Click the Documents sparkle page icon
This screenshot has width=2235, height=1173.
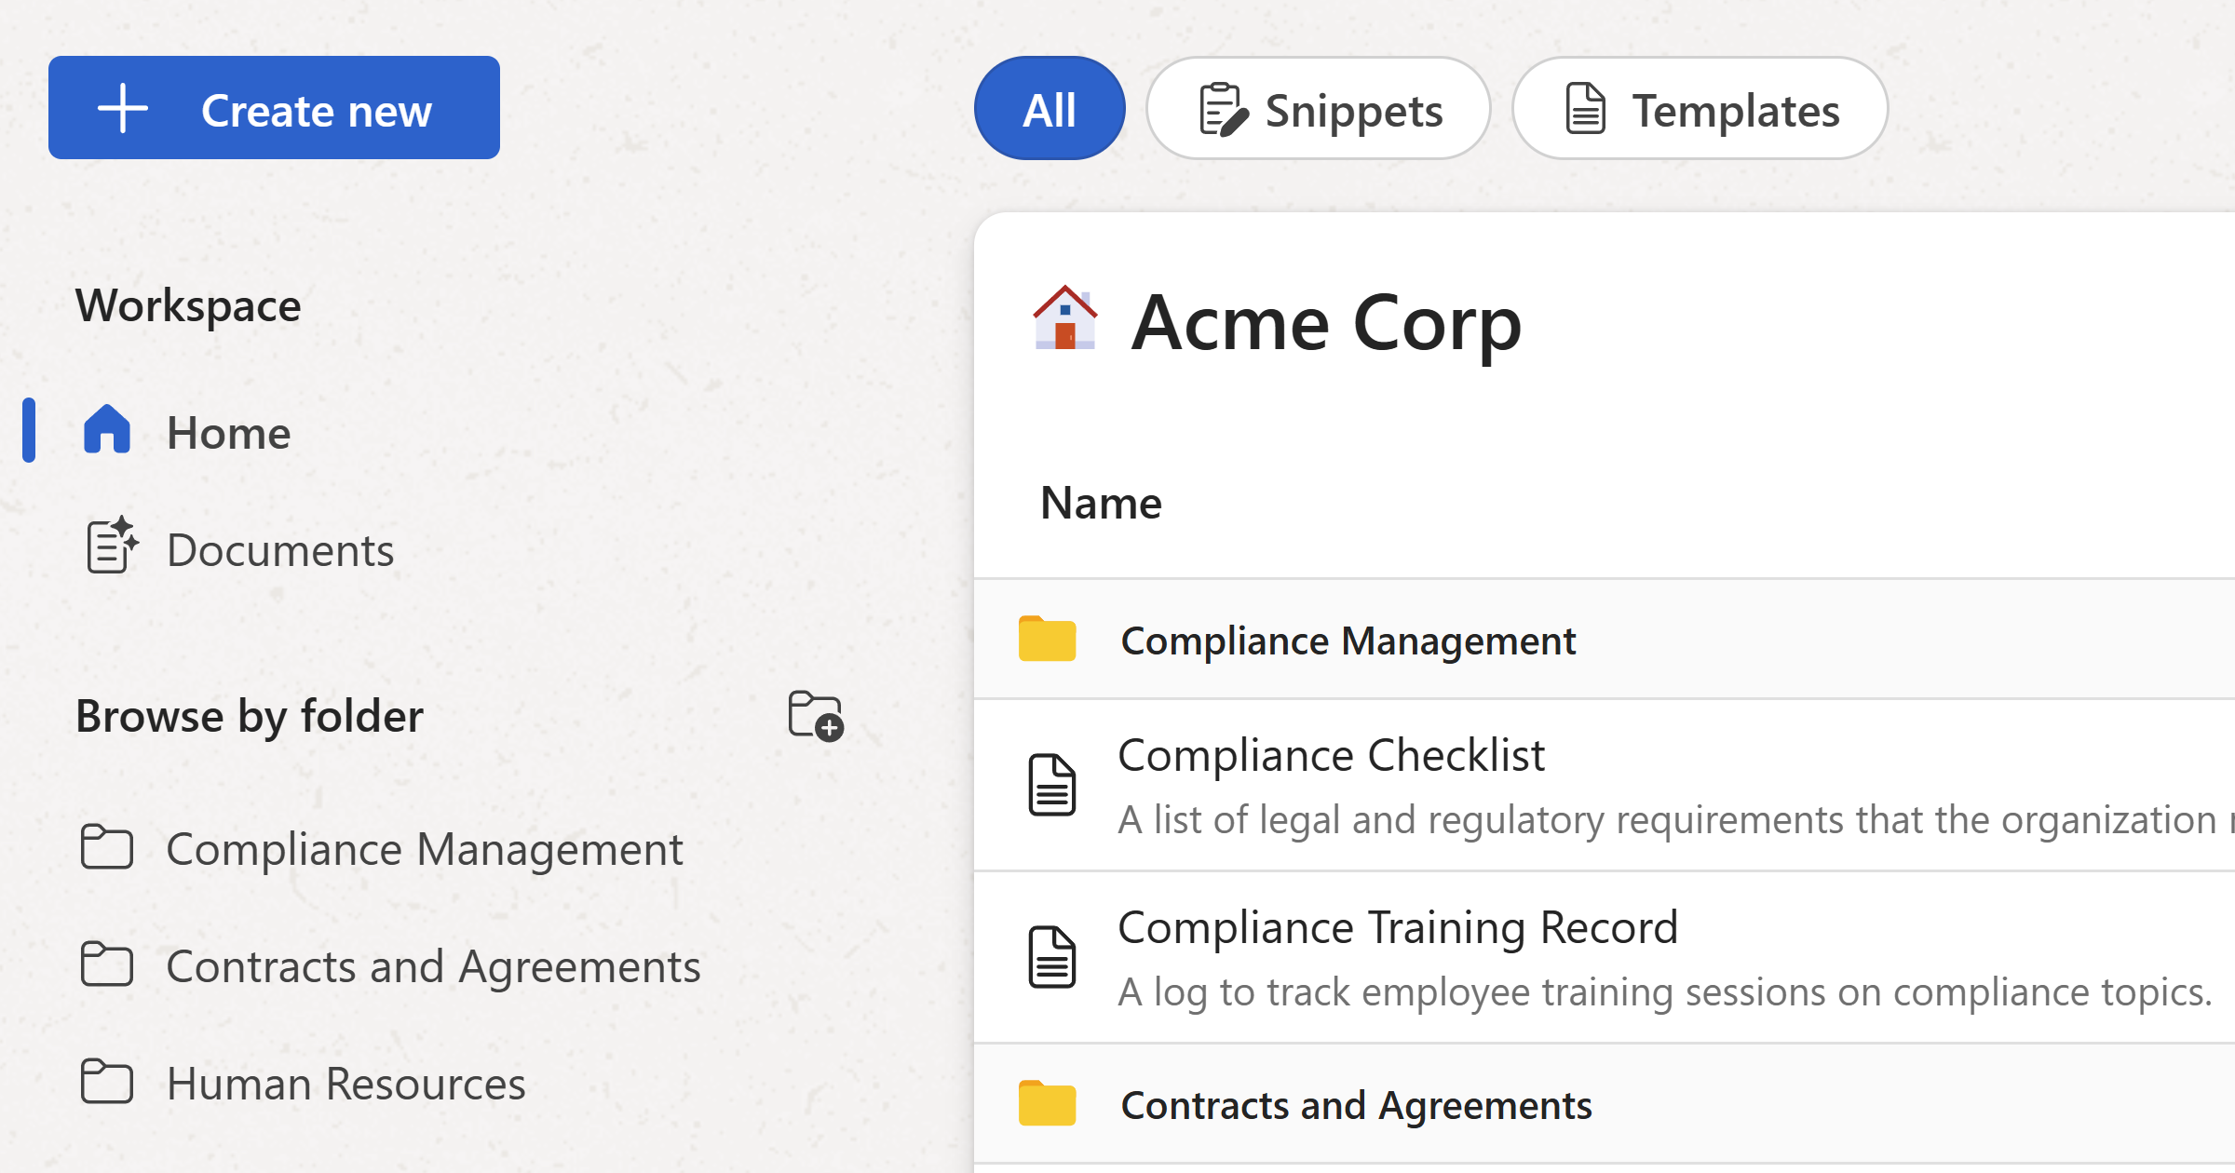click(113, 546)
